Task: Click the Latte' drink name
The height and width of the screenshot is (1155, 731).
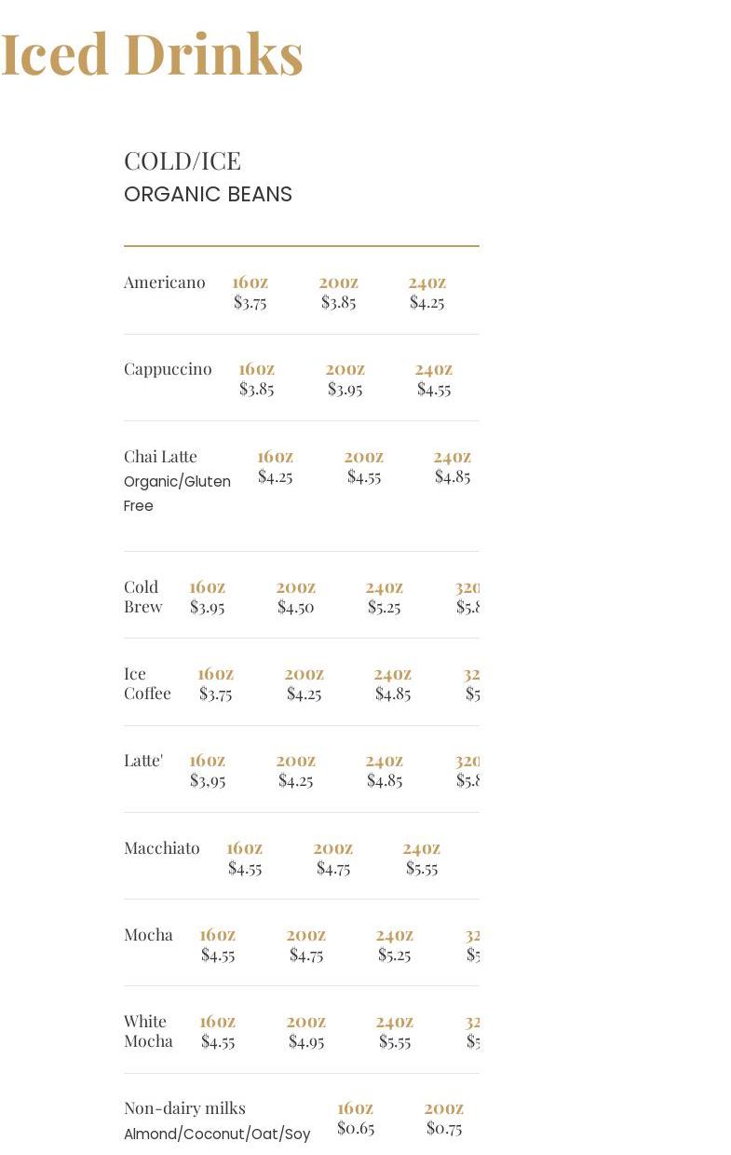Action: [143, 761]
